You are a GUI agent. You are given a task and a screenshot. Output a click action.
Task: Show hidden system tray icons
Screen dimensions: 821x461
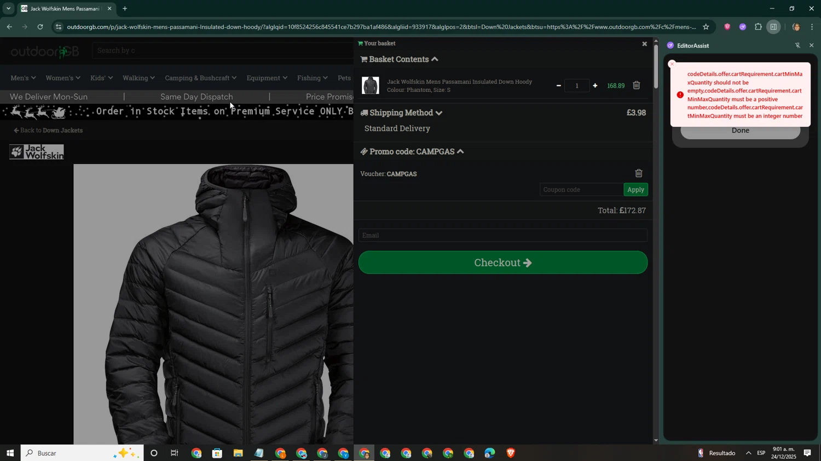748,453
